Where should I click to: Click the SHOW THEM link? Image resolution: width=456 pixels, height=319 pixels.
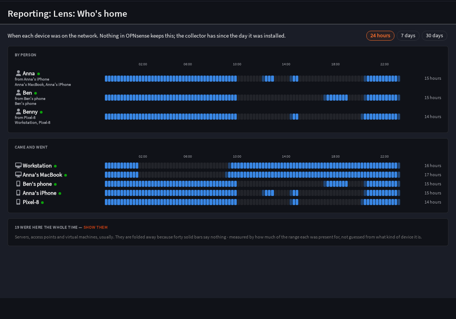point(95,227)
